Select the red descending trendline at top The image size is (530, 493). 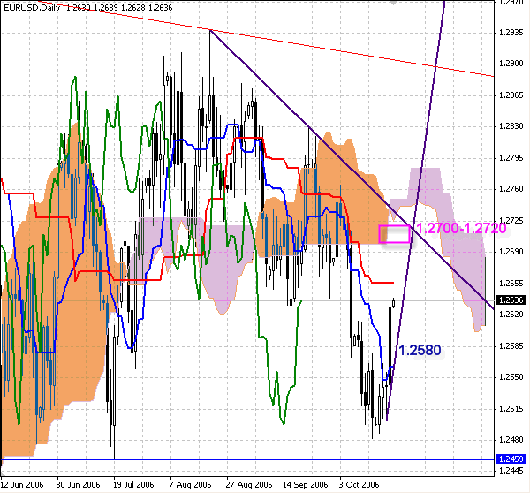click(267, 38)
